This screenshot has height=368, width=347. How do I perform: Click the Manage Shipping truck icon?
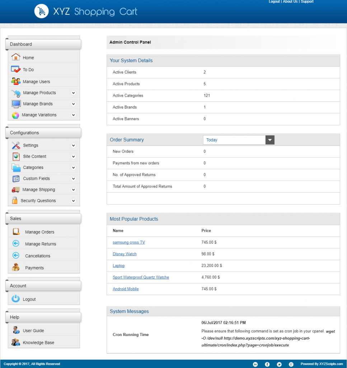click(x=16, y=189)
